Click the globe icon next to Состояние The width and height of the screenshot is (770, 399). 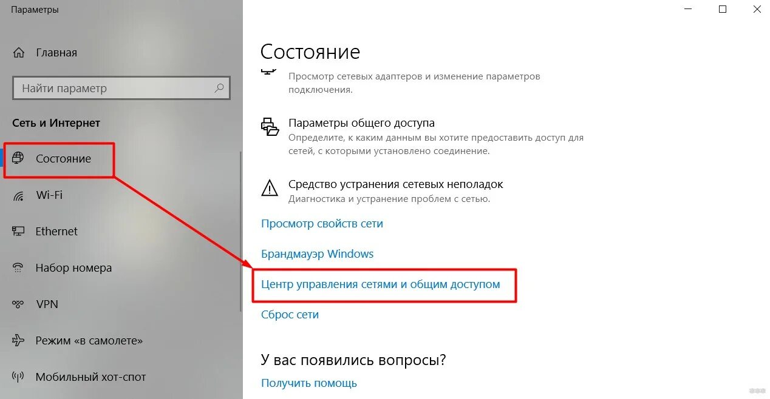pos(18,159)
